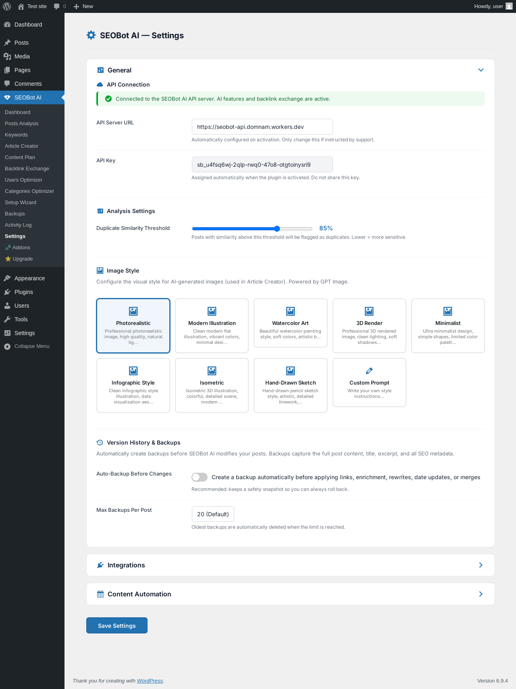Enable Auto-Backup Before Changes toggle
The height and width of the screenshot is (689, 516).
(x=200, y=477)
